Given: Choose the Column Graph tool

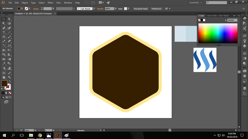Looking at the screenshot, I should (x=9, y=68).
